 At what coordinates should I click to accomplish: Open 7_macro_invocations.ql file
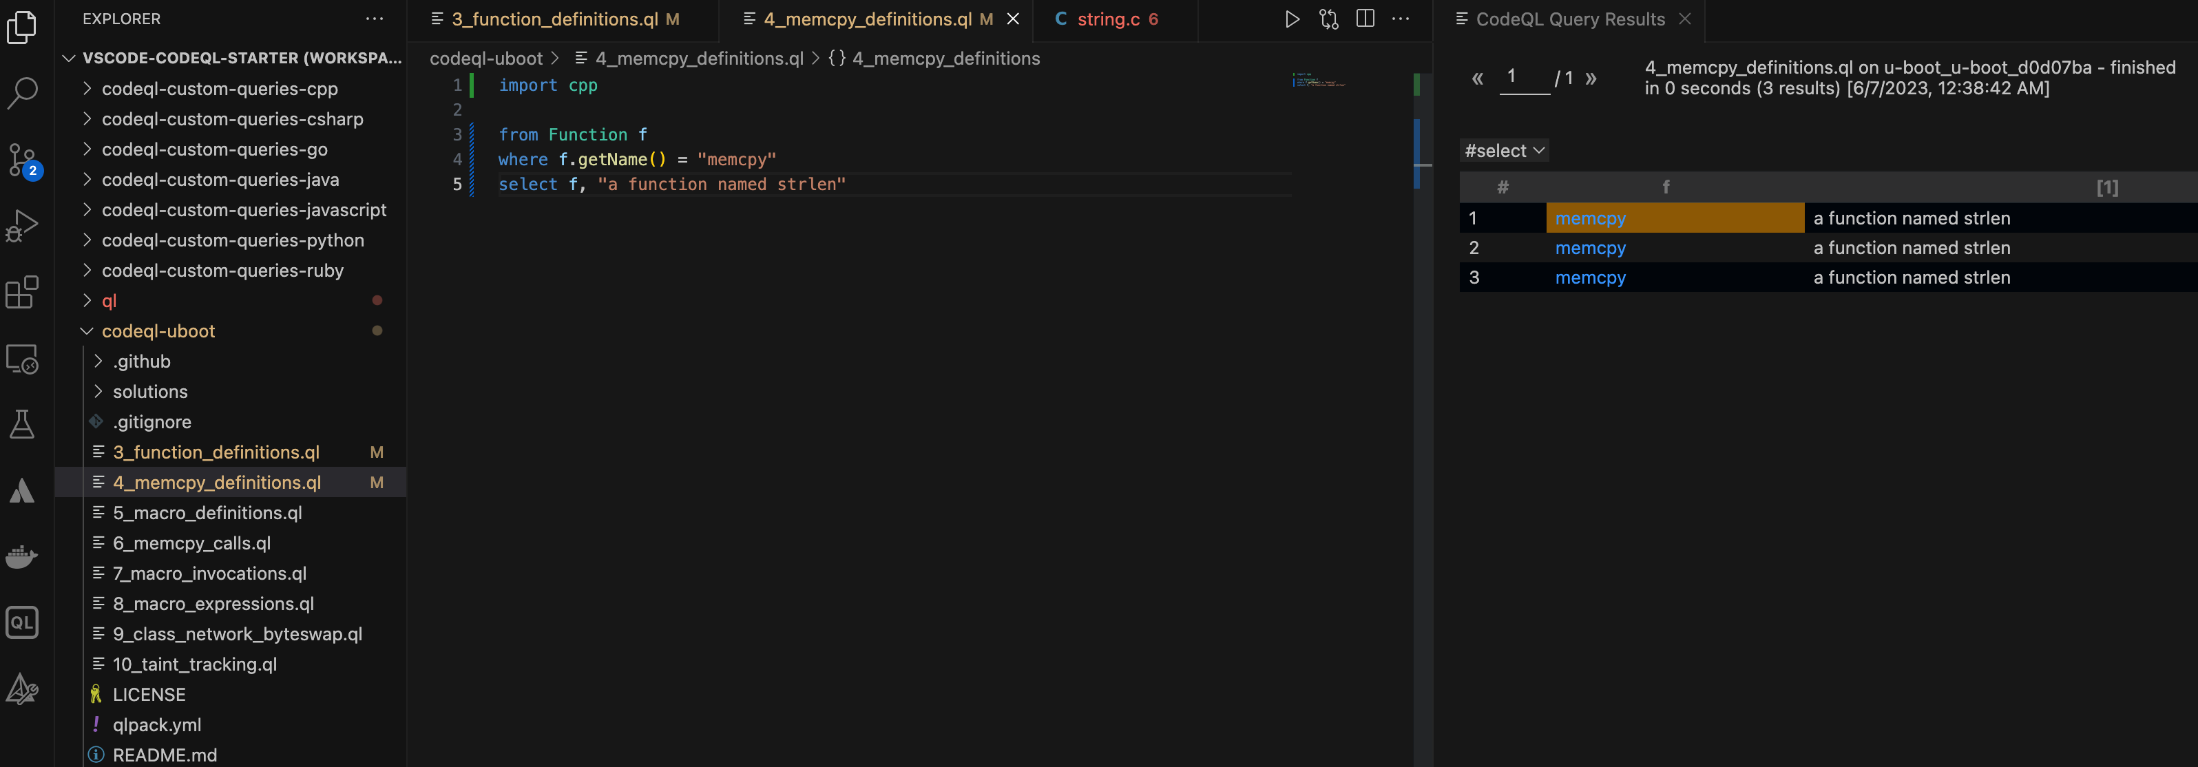pyautogui.click(x=210, y=574)
